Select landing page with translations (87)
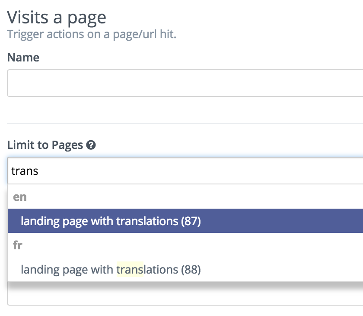Screen dimensions: 363x316 click(185, 221)
